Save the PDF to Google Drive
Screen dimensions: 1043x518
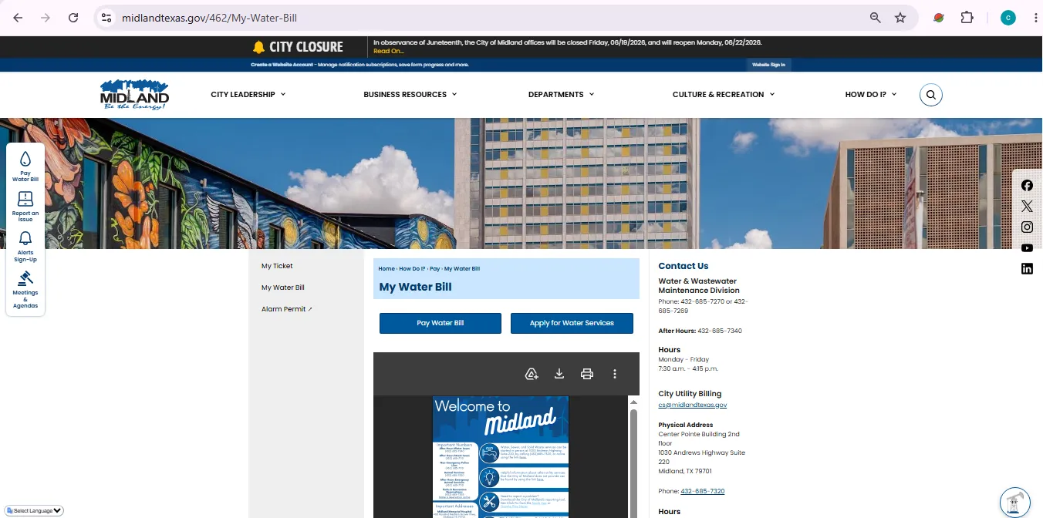pyautogui.click(x=532, y=374)
